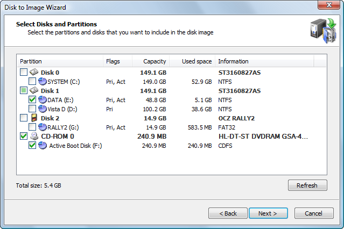Viewport: 344px width, 229px height.
Task: Go to the Next wizard step
Action: pos(268,213)
